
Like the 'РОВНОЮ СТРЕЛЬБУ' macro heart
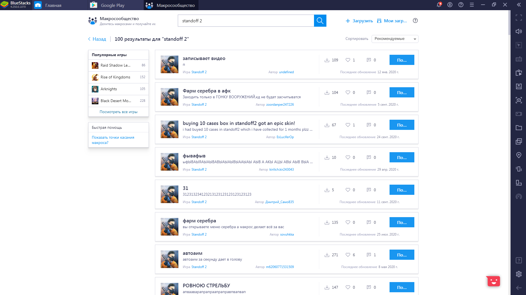click(x=348, y=287)
